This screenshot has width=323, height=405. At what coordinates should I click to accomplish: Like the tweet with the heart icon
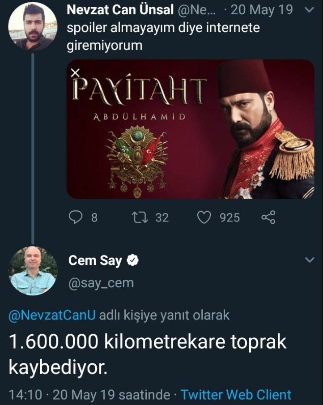204,217
